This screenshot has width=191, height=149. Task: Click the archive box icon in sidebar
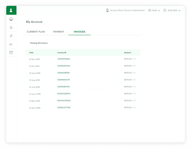[11, 53]
